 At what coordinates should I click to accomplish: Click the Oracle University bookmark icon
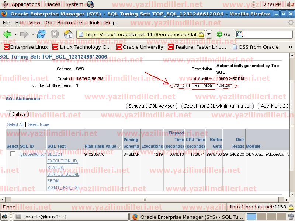[119, 47]
